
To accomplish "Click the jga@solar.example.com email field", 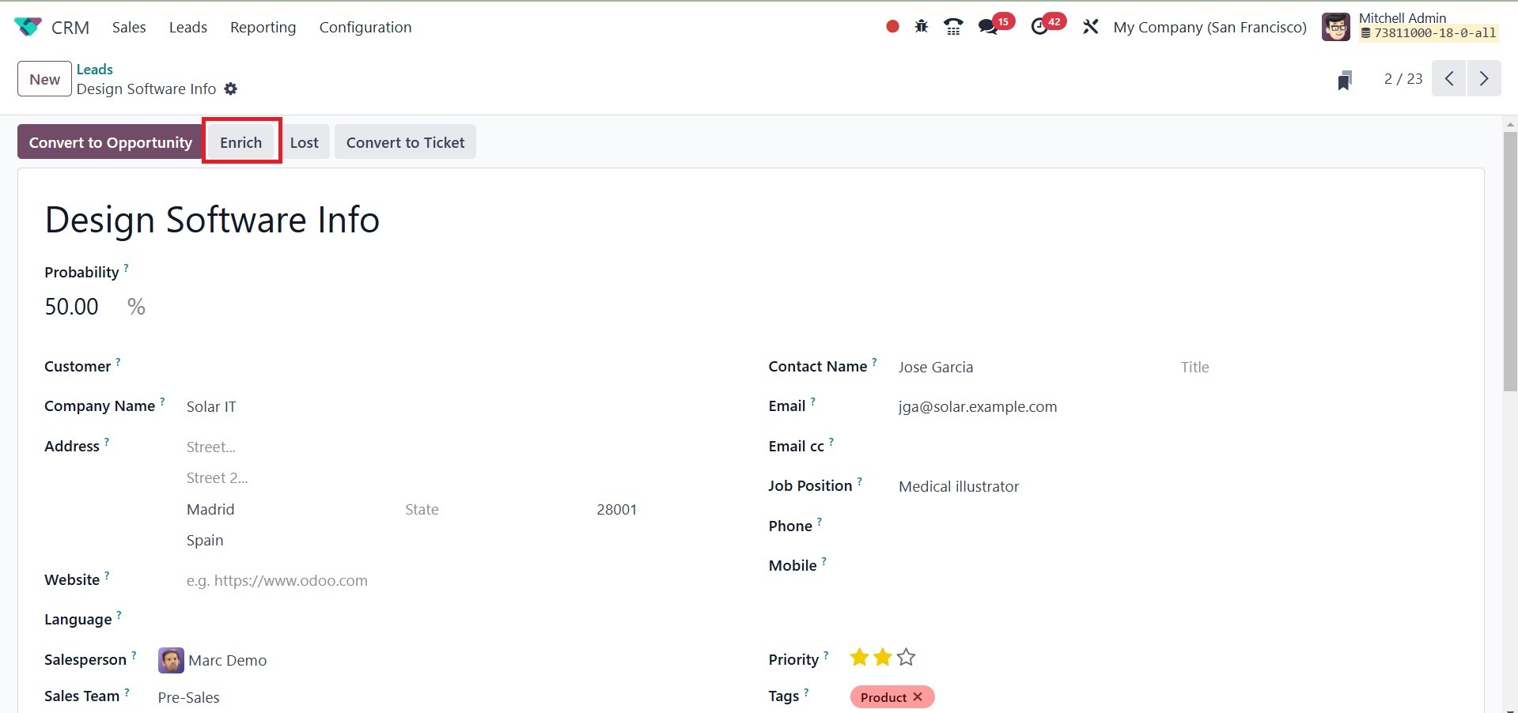I will [x=1177, y=407].
